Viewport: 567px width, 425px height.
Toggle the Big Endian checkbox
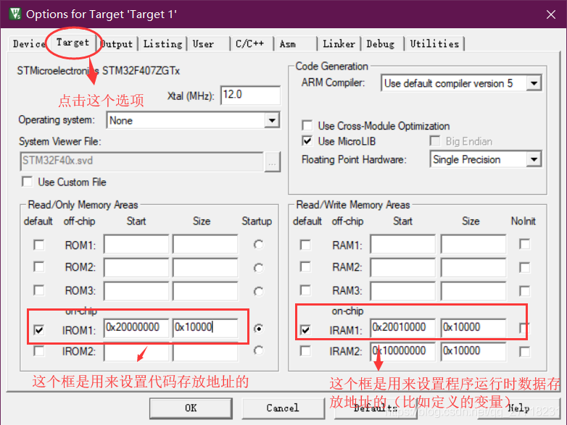434,141
